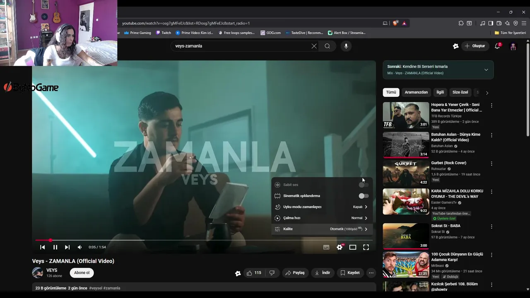Viewport: 530px width, 298px height.
Task: Like the video with thumbs up
Action: tap(254, 273)
